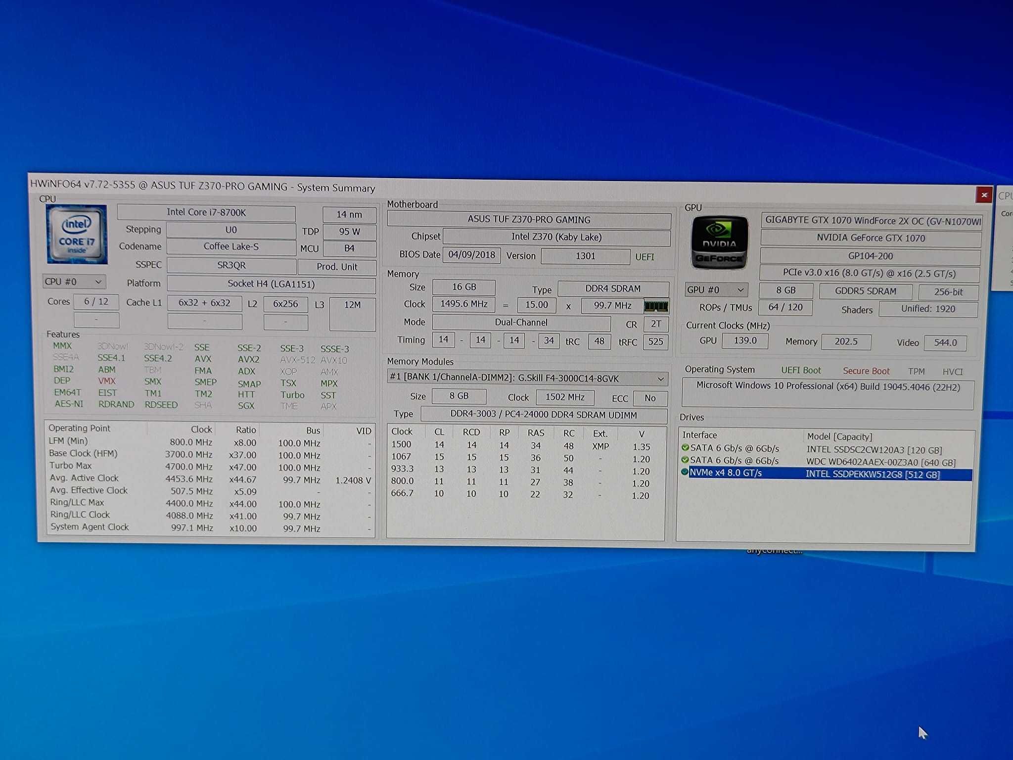Click the 95 W TDP value
This screenshot has height=760, width=1013.
[x=349, y=232]
